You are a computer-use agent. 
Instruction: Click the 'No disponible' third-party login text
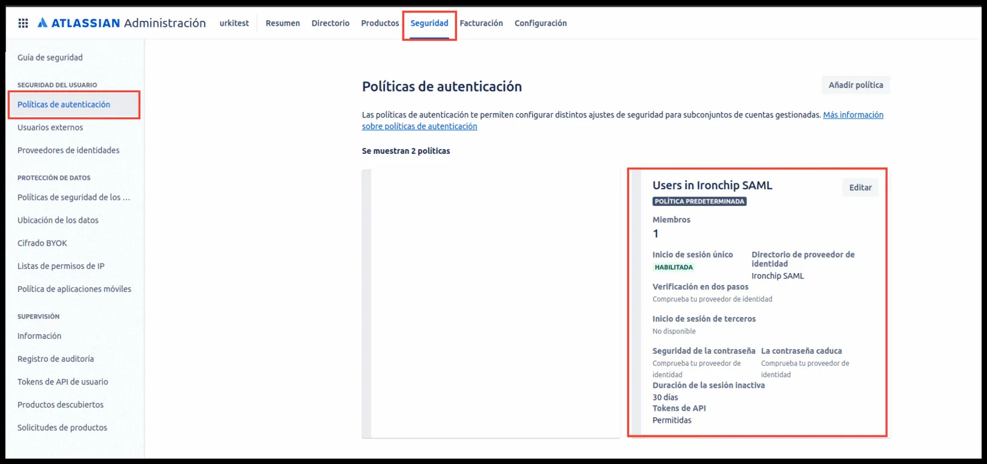674,331
